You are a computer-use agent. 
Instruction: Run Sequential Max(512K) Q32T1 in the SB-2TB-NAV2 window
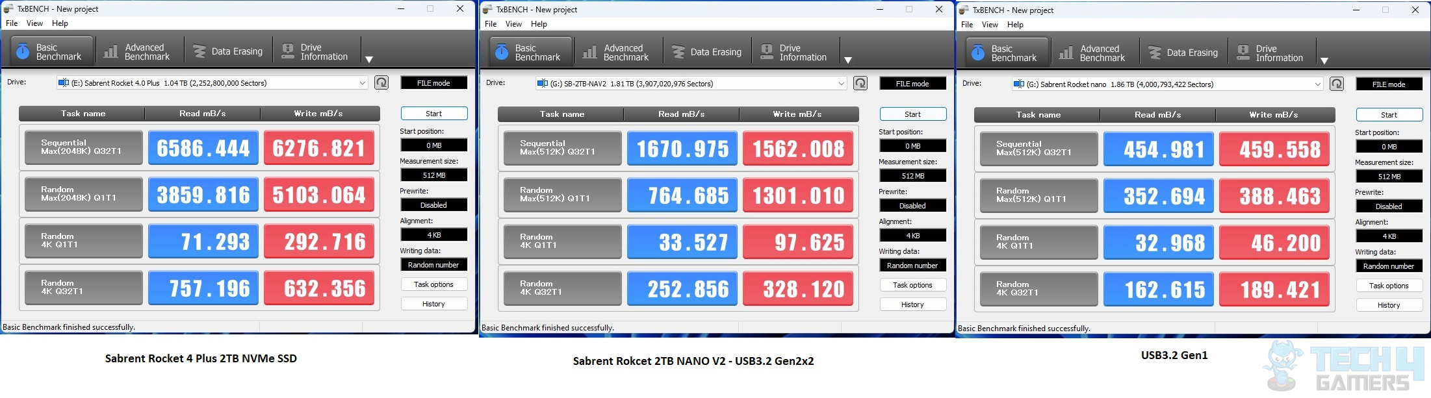563,148
